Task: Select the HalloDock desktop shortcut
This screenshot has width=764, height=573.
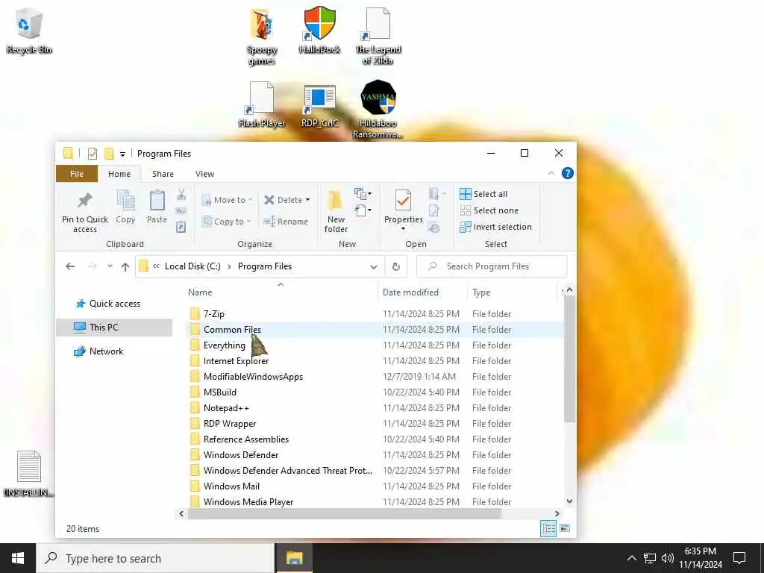Action: pos(319,30)
